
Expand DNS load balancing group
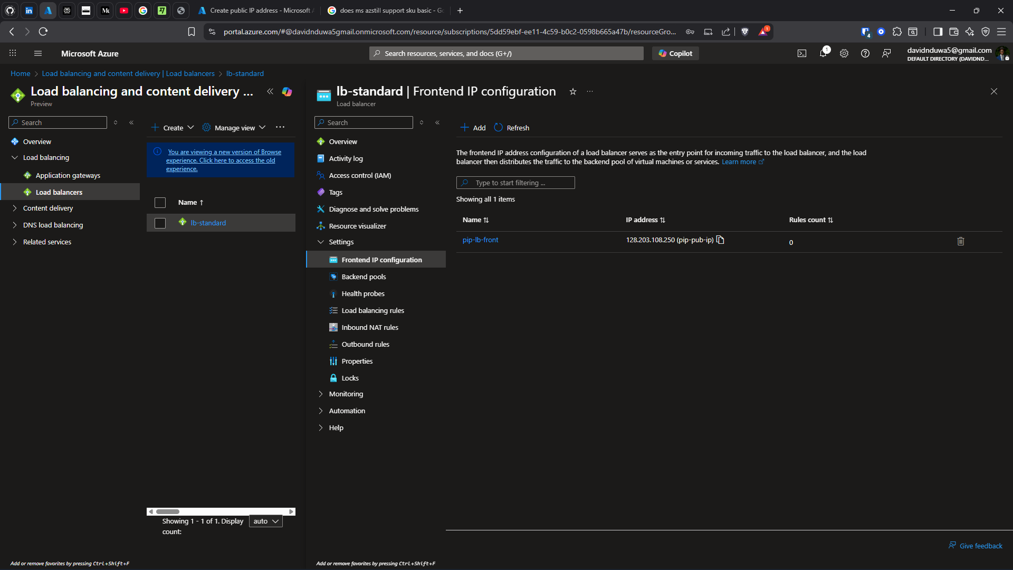tap(15, 225)
